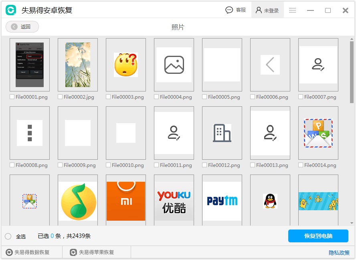
Task: Click the back arrow icon on 返回
Action: pyautogui.click(x=14, y=27)
